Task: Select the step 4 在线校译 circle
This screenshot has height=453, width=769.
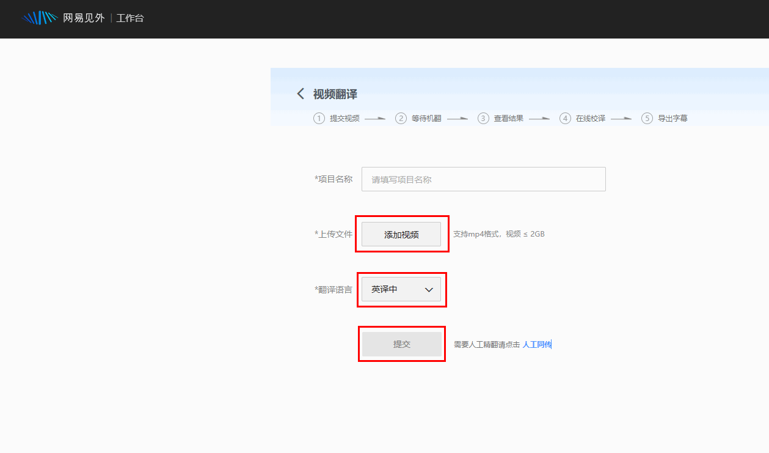Action: [x=565, y=118]
